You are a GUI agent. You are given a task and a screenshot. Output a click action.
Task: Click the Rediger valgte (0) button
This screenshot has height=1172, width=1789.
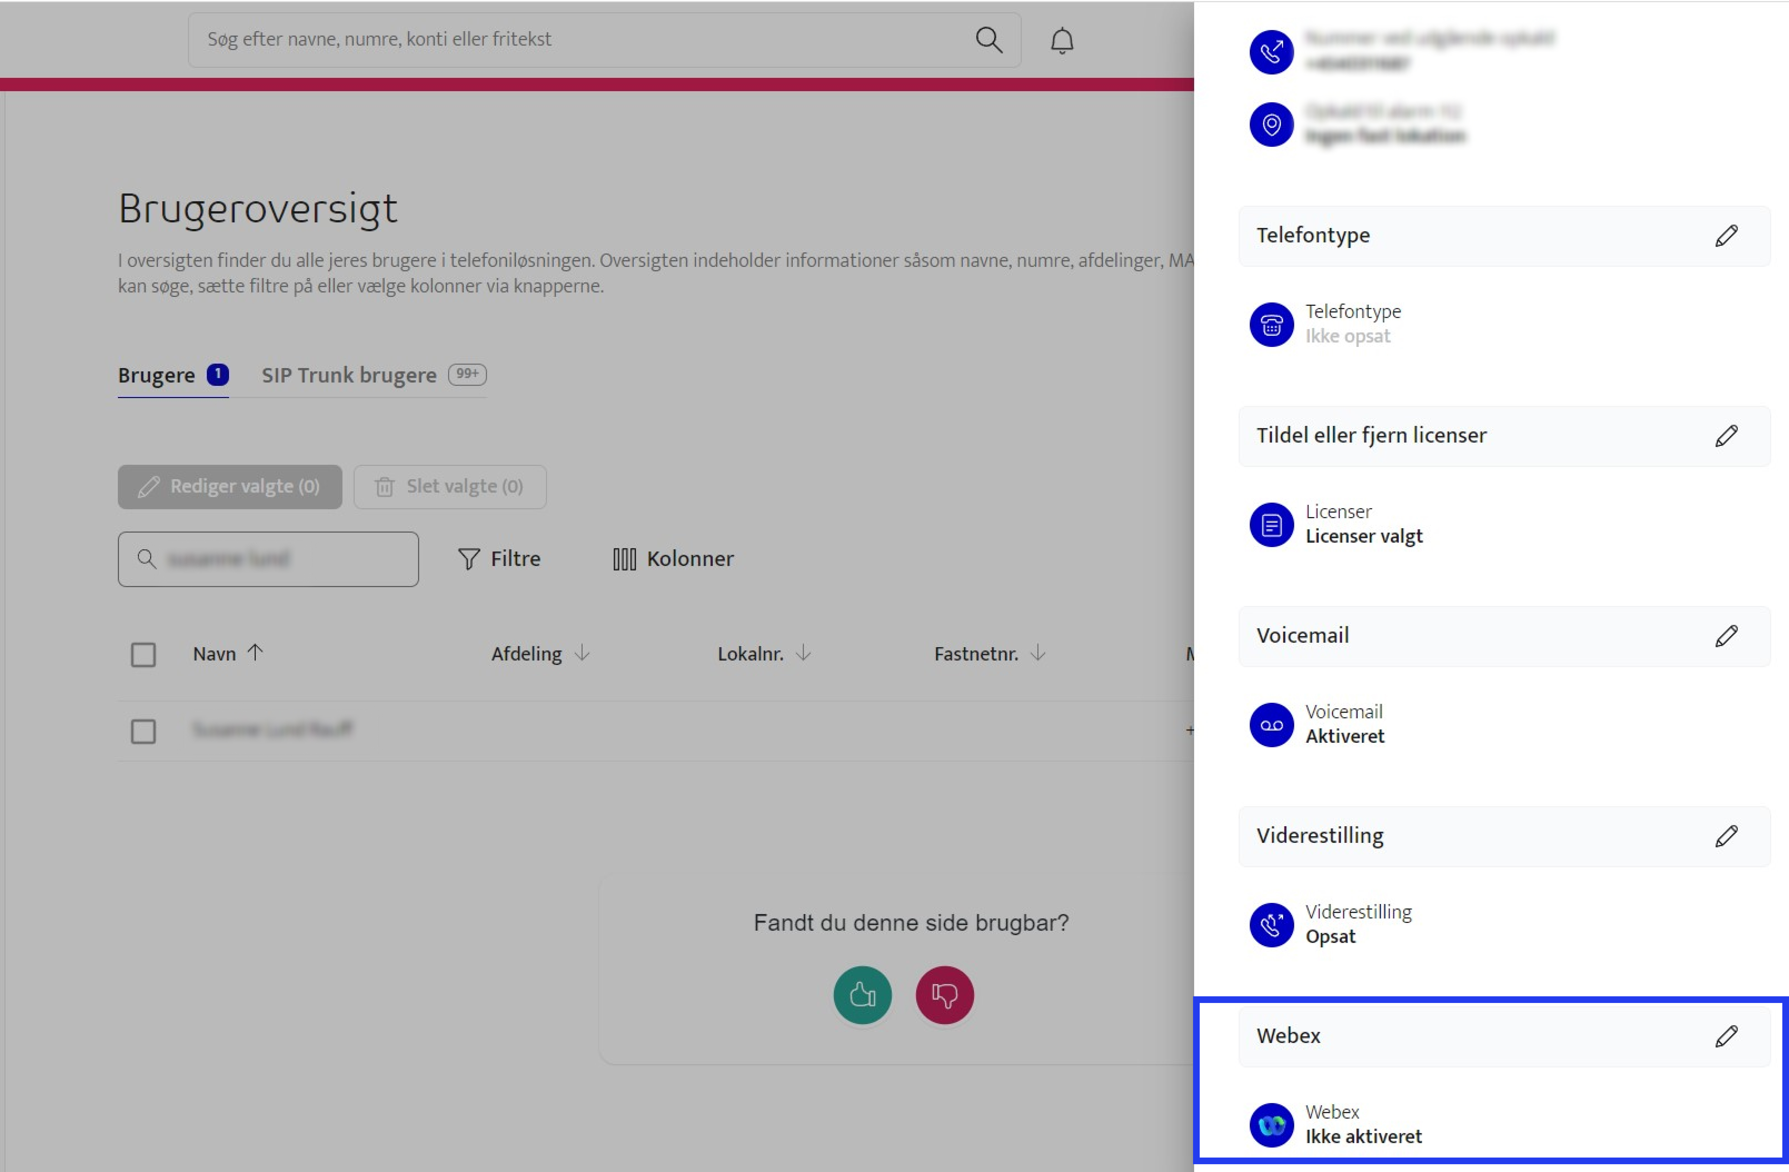coord(229,486)
